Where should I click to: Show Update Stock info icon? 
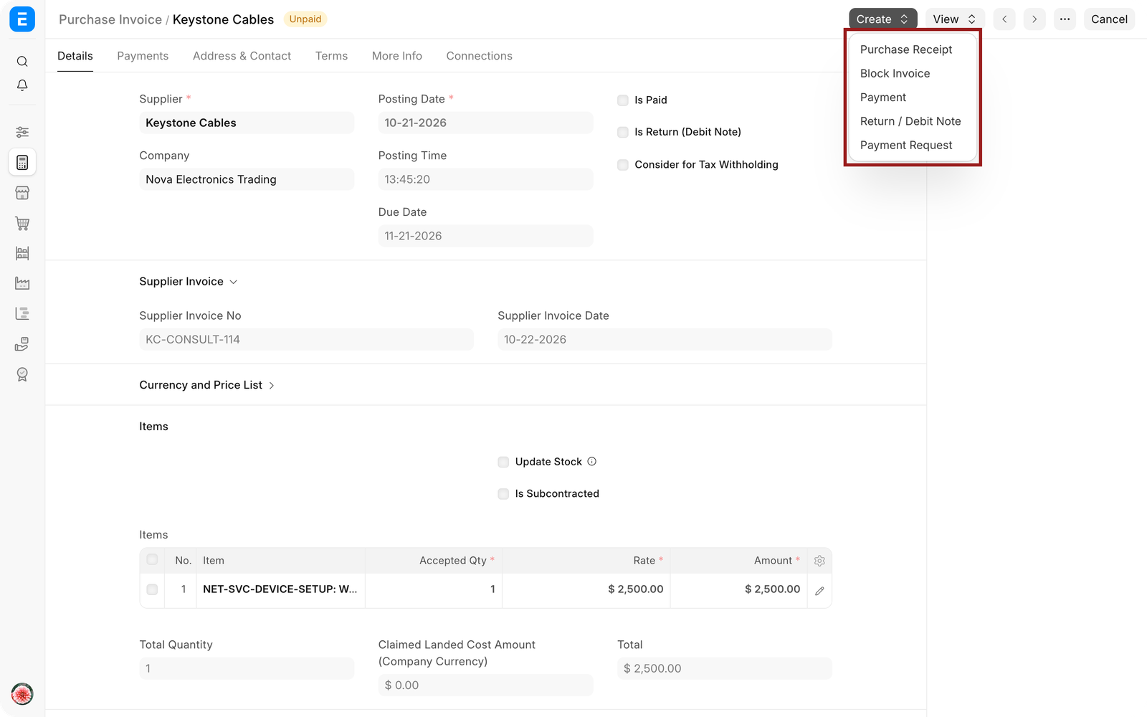(x=592, y=462)
